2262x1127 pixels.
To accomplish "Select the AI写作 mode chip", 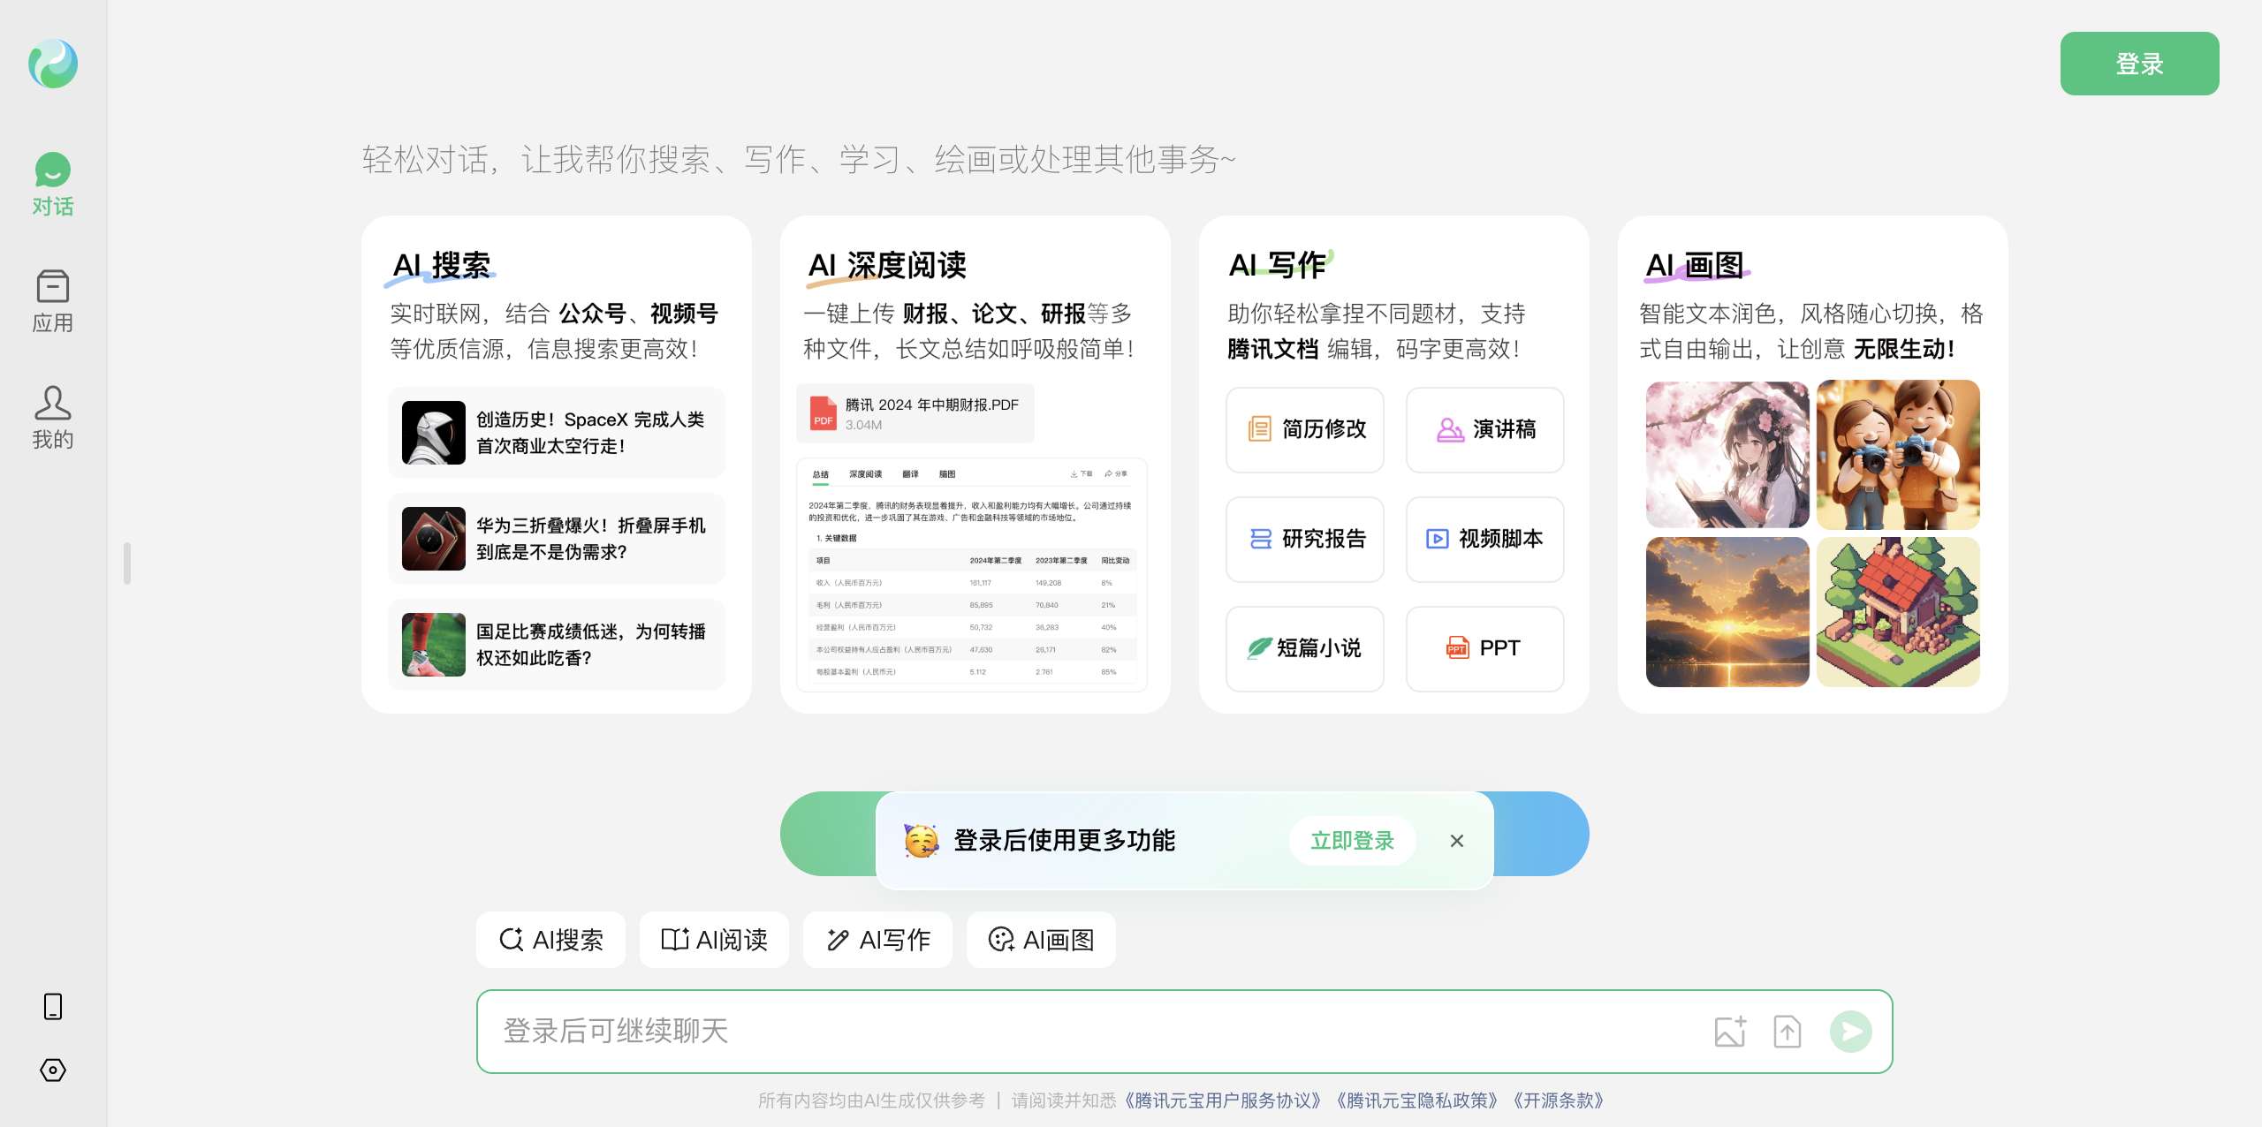I will point(877,940).
